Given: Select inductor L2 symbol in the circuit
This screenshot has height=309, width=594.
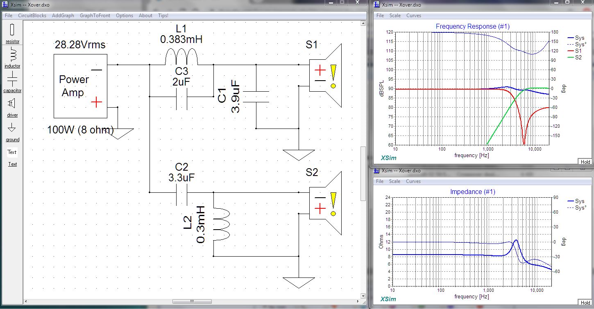Looking at the screenshot, I should coord(222,224).
